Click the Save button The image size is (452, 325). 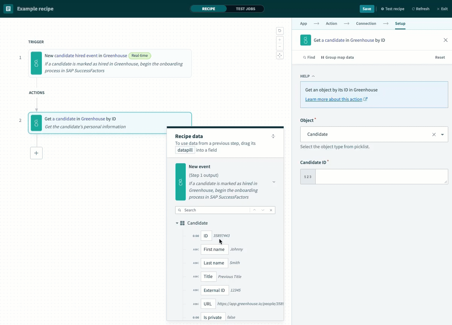click(367, 8)
